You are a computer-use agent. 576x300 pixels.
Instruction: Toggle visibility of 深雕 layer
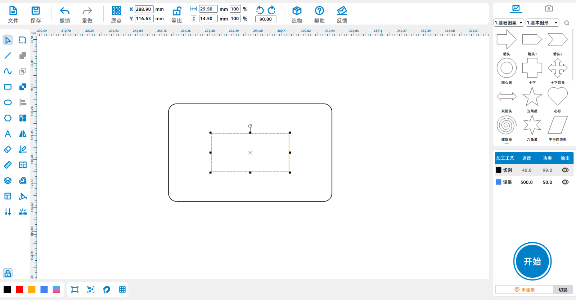565,182
